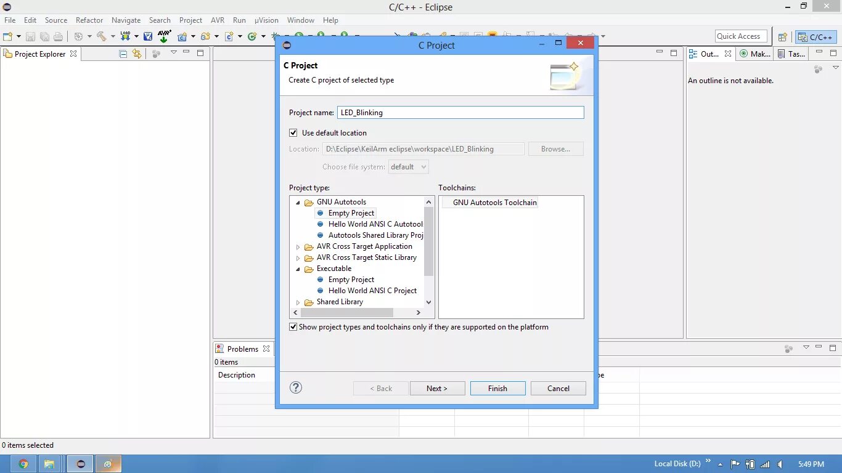This screenshot has width=842, height=473.
Task: Maximize the Problems panel
Action: (833, 348)
